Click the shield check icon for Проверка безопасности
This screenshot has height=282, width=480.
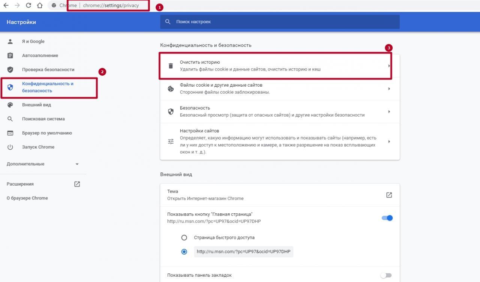[10, 69]
